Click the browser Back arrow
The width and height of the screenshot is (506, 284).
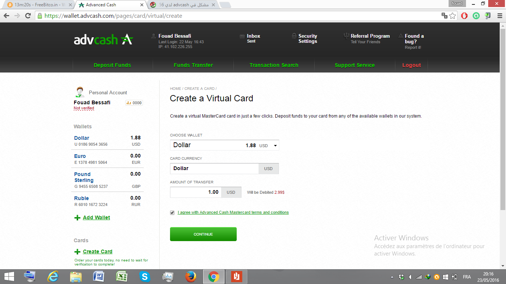[6, 16]
